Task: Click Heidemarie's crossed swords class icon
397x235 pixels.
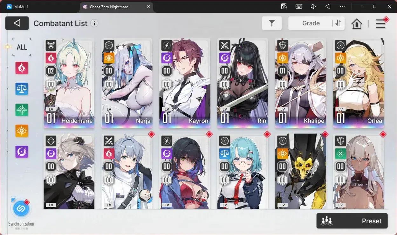Action: pos(51,46)
